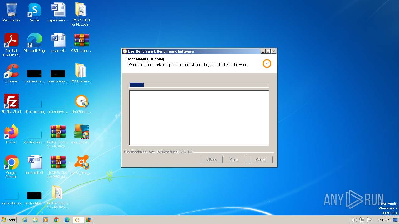Open the MSCLoader folder below the archive

(x=81, y=73)
